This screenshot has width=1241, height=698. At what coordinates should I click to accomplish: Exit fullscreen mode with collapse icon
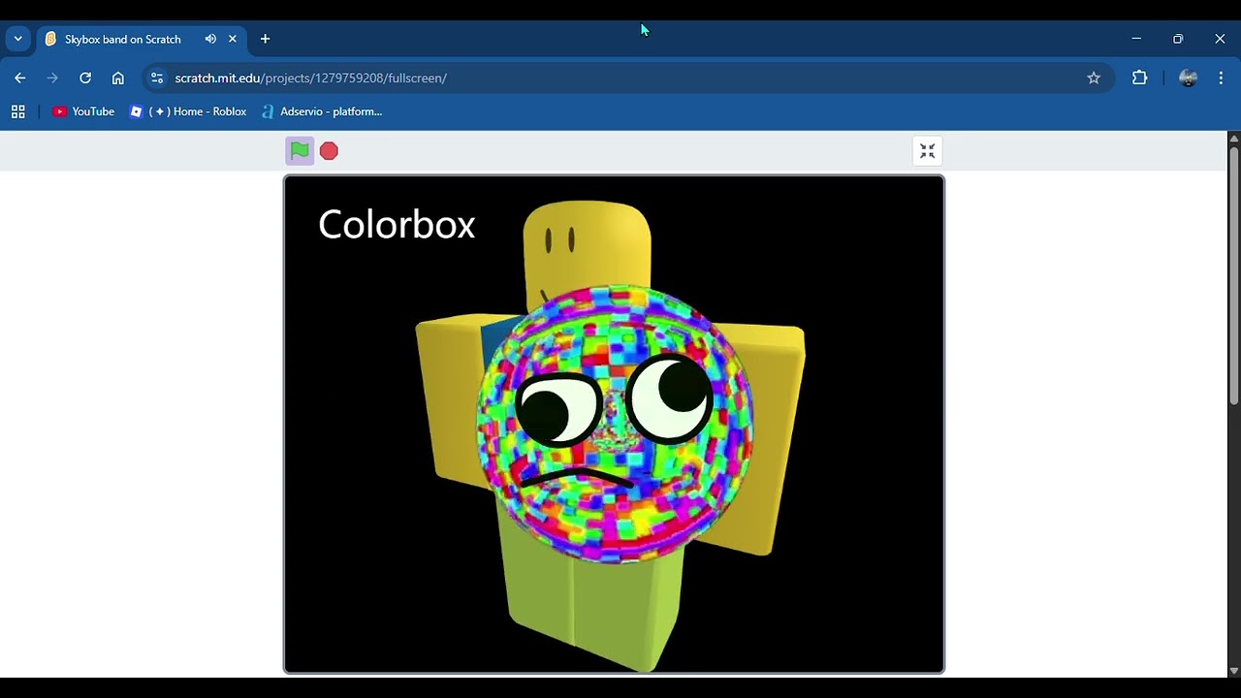tap(928, 151)
